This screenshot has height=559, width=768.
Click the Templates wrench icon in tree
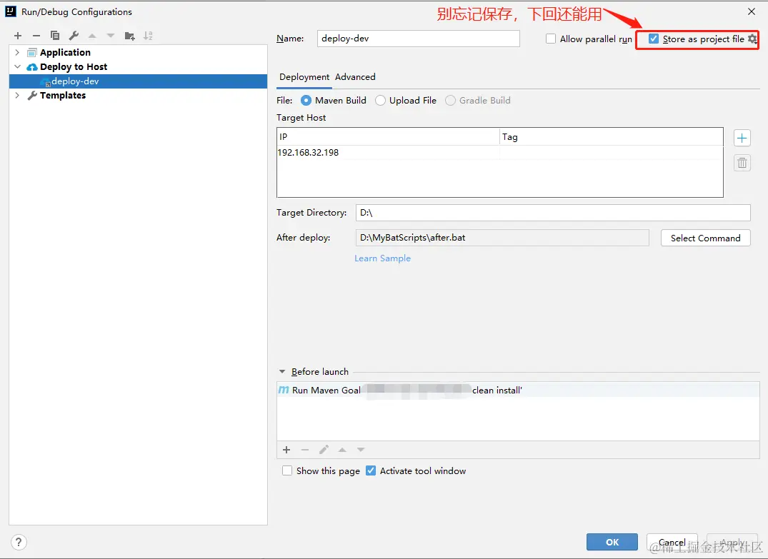click(x=32, y=96)
